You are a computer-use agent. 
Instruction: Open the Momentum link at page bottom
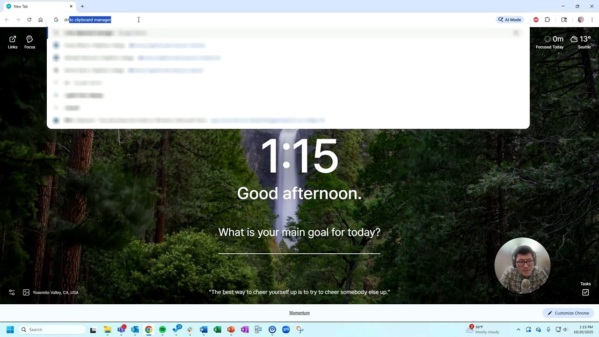pyautogui.click(x=299, y=313)
